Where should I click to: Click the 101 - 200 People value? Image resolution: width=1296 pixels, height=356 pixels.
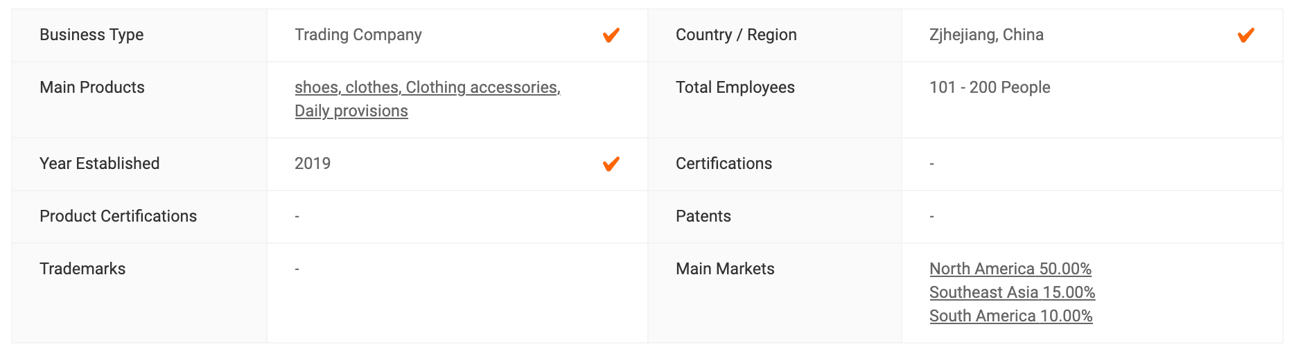click(990, 87)
